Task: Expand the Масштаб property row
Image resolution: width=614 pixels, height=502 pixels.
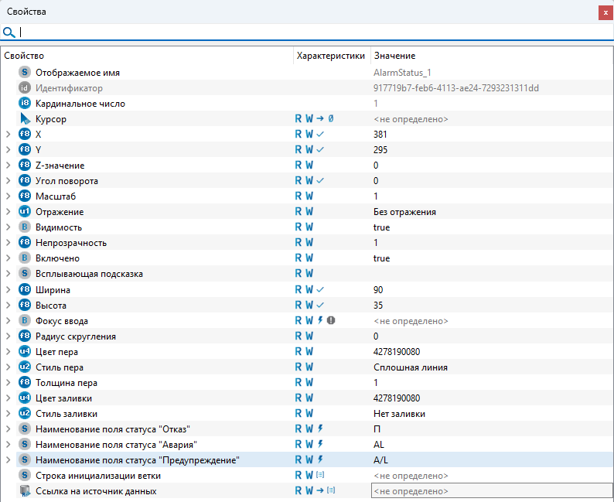Action: [9, 196]
